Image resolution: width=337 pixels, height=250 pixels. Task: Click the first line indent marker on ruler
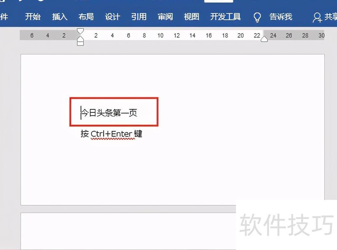[x=80, y=31]
